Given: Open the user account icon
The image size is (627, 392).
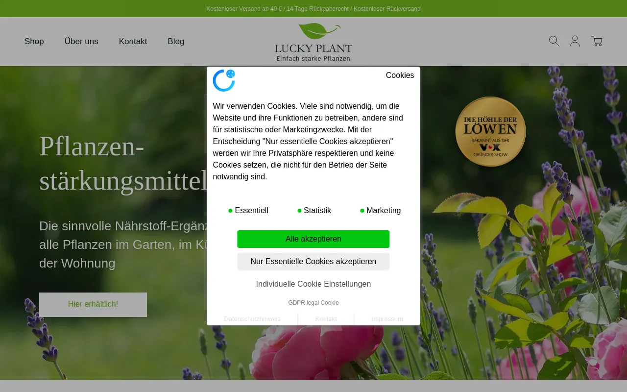Looking at the screenshot, I should pos(575,41).
